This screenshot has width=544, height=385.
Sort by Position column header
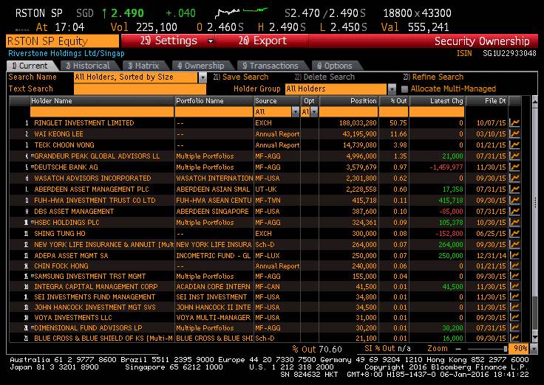(348, 101)
